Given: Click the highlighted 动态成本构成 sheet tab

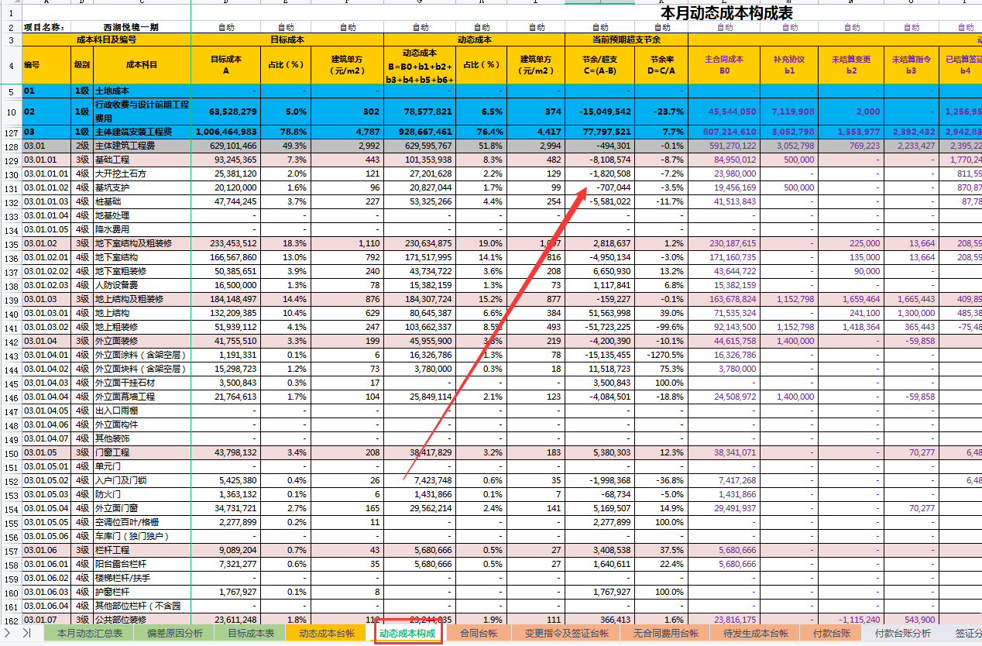Looking at the screenshot, I should [x=408, y=633].
